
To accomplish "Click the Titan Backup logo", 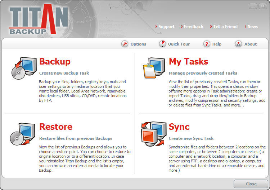I will point(39,19).
